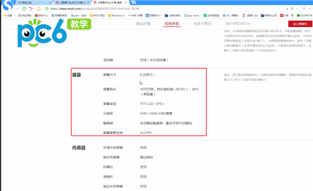Open the address bar dropdown arrow

pos(297,8)
